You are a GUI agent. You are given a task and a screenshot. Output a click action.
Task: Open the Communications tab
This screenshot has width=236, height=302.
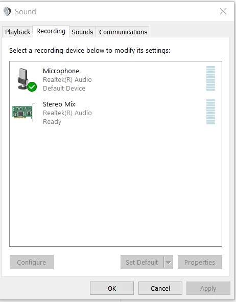click(123, 32)
